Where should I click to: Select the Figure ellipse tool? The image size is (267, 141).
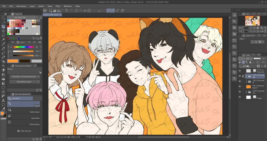3,88
